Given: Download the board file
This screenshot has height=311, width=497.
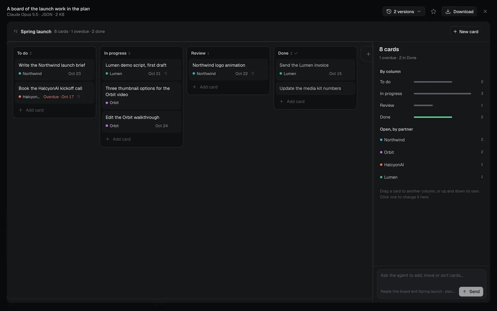Looking at the screenshot, I should (459, 12).
